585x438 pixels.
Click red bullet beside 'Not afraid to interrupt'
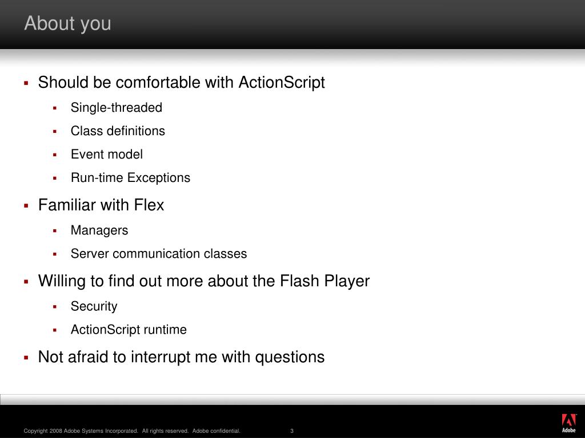(x=26, y=358)
